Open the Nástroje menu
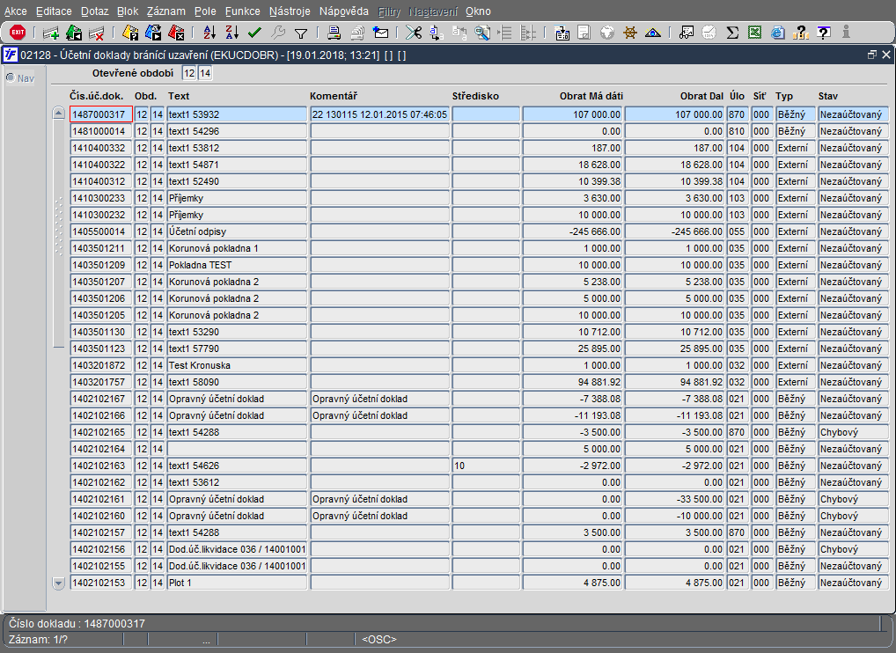Screen dimensions: 896x653 pos(290,11)
